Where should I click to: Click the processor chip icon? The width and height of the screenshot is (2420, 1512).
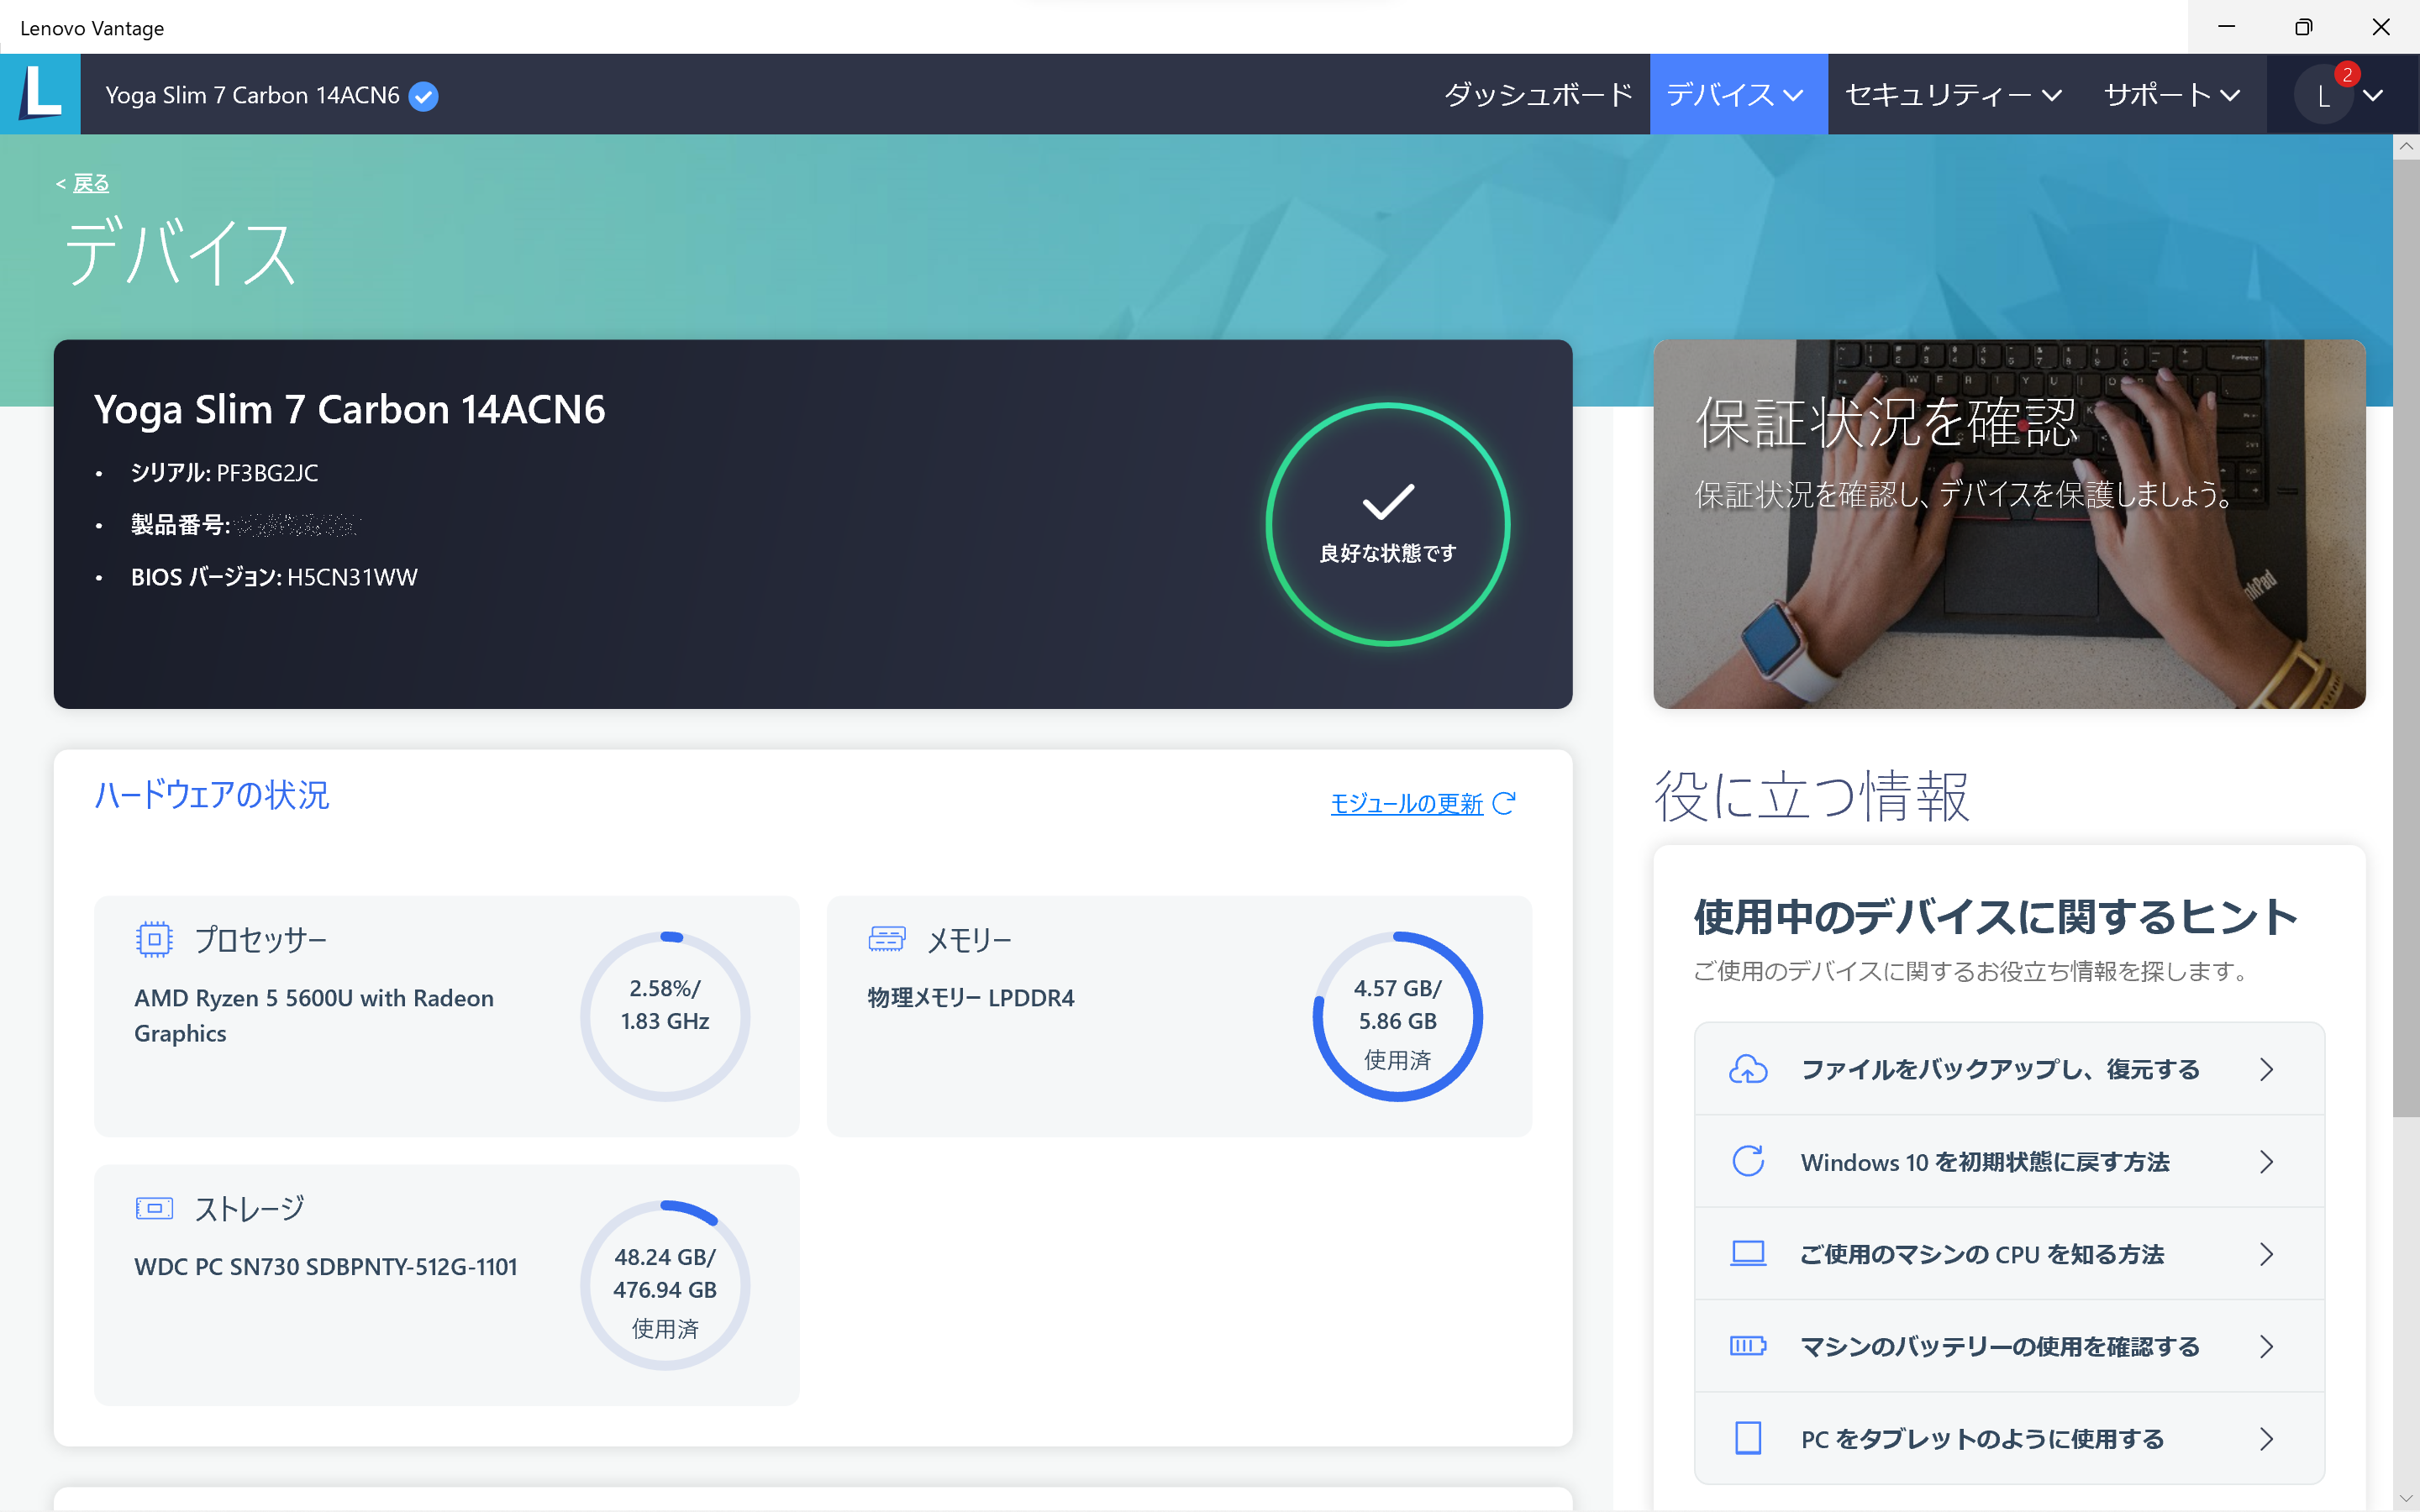click(154, 939)
